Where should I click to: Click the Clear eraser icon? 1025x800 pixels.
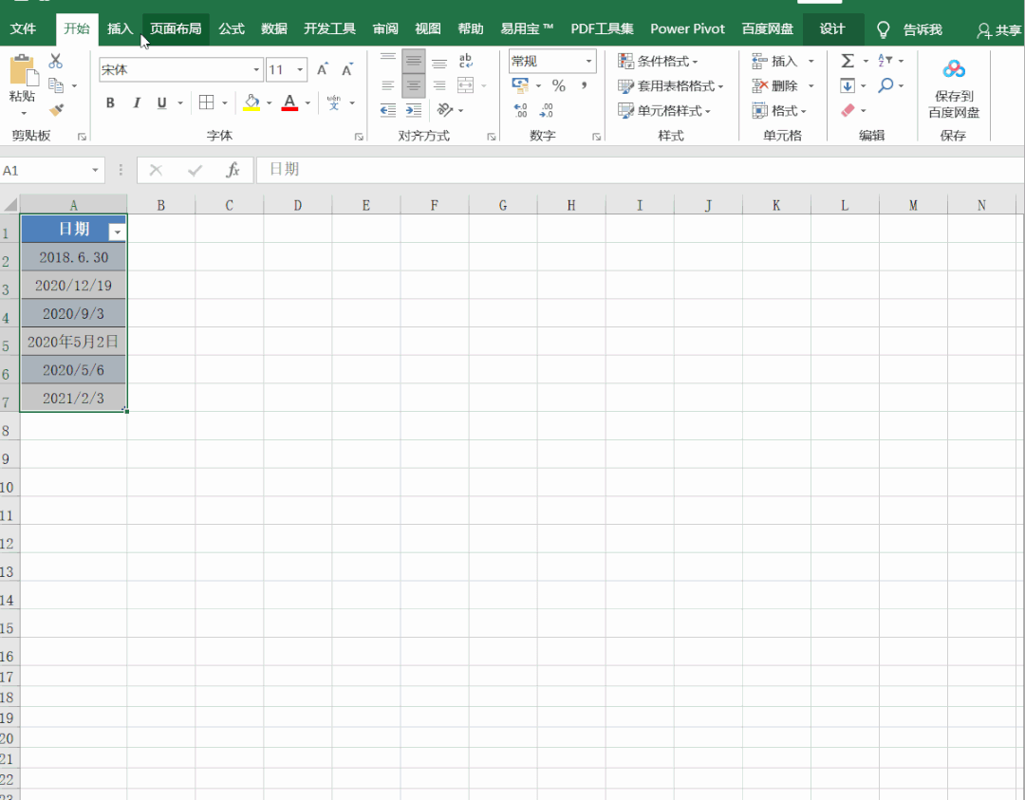(x=848, y=110)
